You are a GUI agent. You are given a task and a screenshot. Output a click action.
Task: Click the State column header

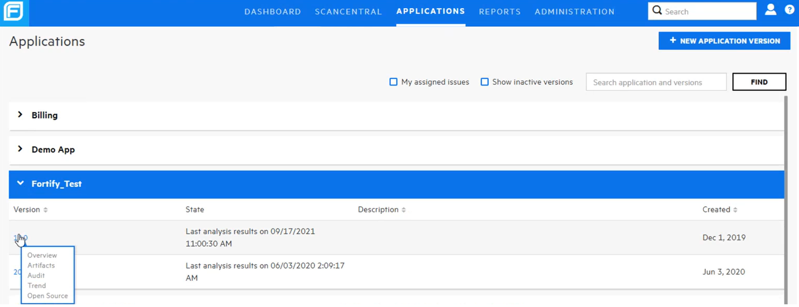(x=195, y=210)
